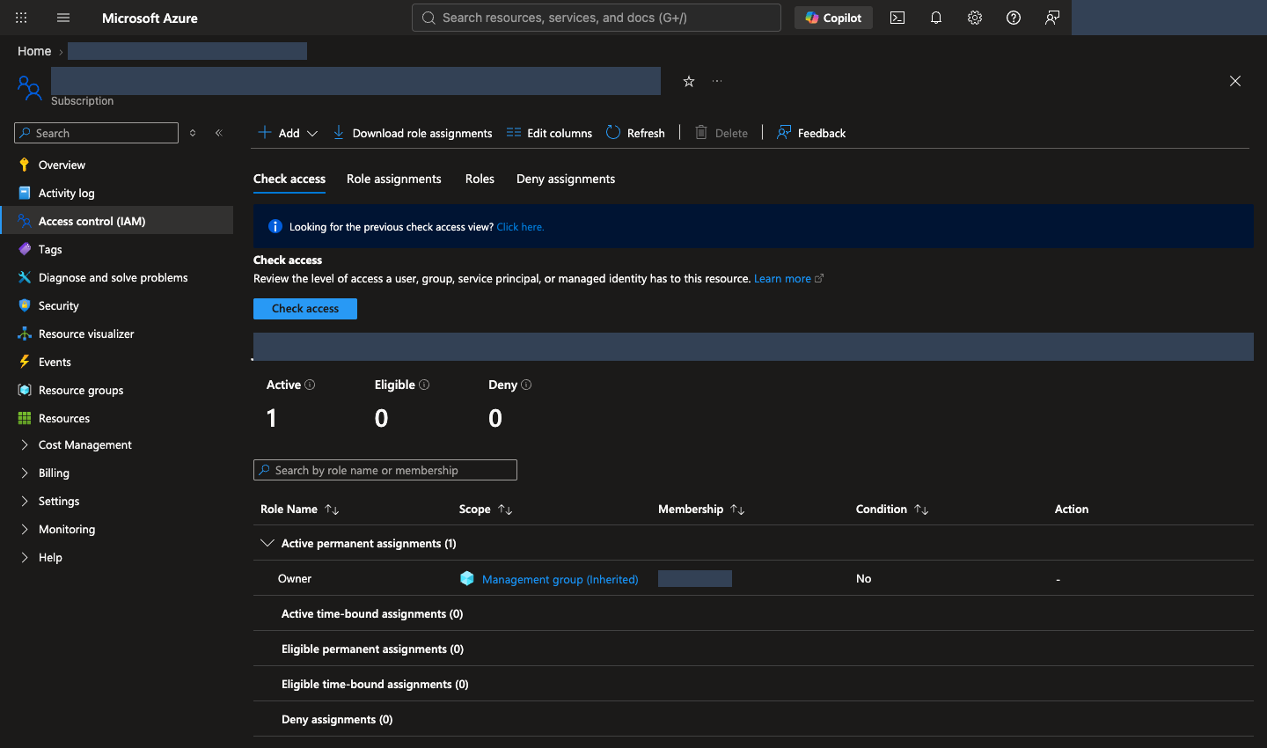
Task: Open Copilot from the top bar
Action: pos(833,18)
